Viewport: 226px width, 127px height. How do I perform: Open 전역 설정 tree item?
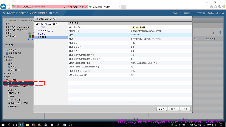coord(12,90)
